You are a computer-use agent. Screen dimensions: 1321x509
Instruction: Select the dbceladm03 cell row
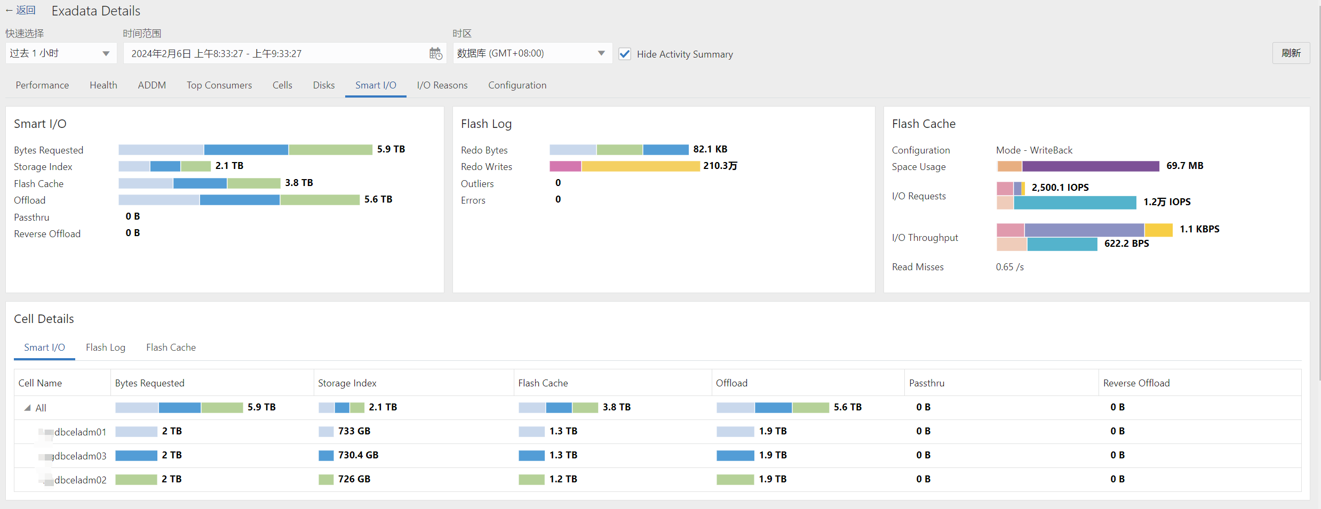[x=658, y=456]
